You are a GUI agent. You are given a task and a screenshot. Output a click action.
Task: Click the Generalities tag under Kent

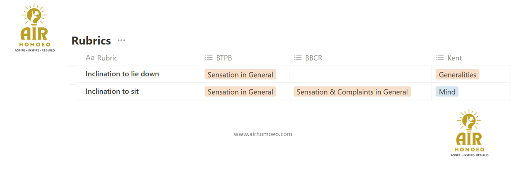click(457, 74)
